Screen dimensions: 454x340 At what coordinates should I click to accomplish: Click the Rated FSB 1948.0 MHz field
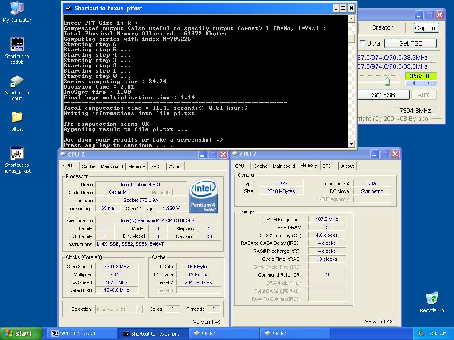tap(117, 290)
